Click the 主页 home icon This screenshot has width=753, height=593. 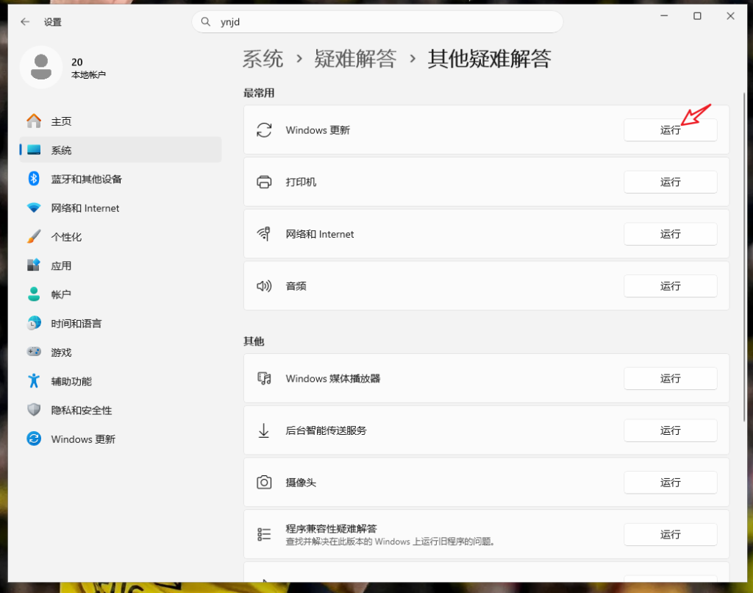point(34,121)
